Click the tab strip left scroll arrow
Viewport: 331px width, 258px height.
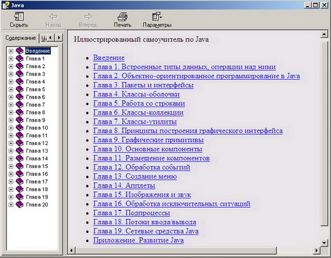coord(51,38)
